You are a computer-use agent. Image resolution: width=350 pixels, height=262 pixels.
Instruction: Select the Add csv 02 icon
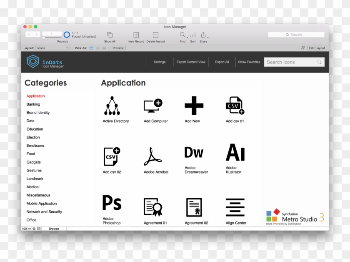(x=112, y=156)
